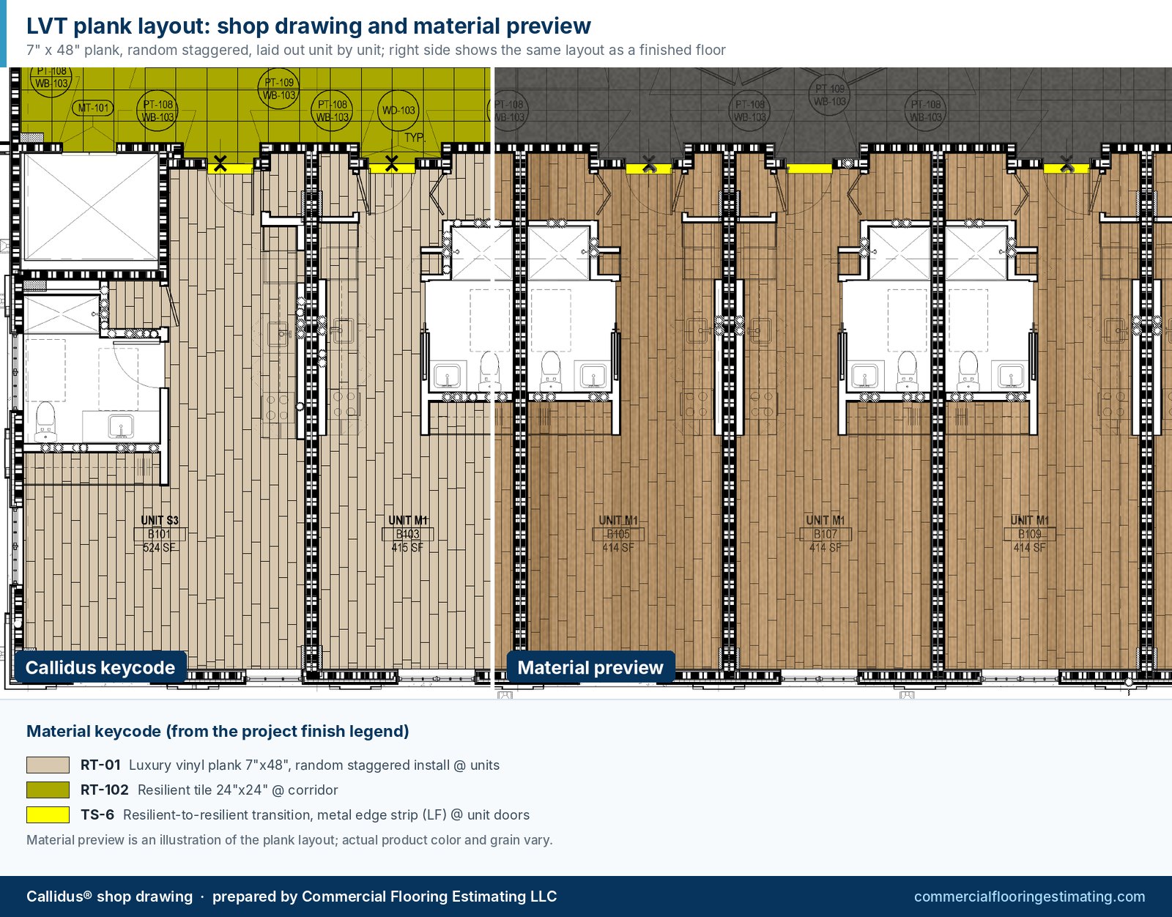Click the Material keycode legend heading
1172x917 pixels.
218,731
